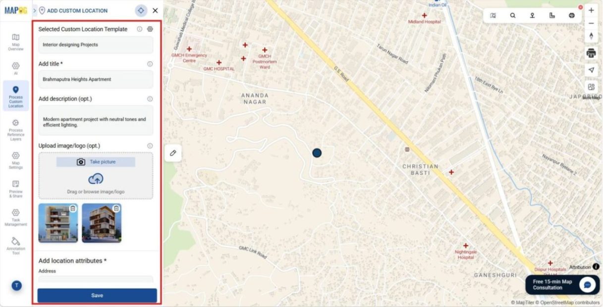Remove the second uploaded building image
603x307 pixels.
(116, 208)
